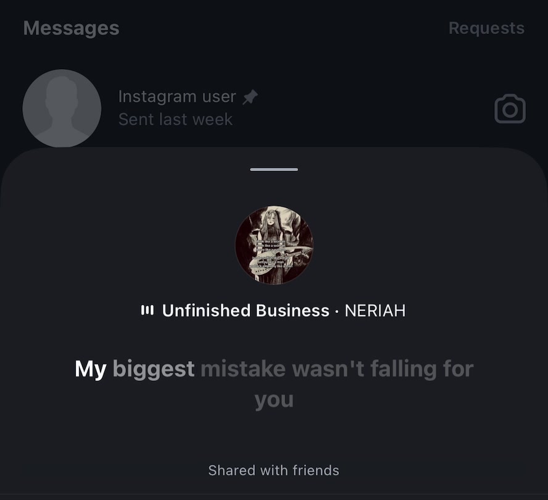
Task: Open the NERIAH artist name
Action: 375,310
